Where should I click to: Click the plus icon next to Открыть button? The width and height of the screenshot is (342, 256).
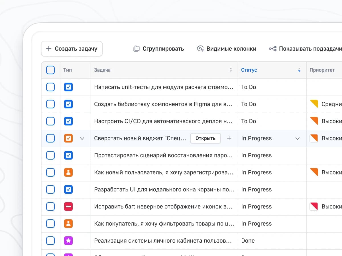coord(229,138)
